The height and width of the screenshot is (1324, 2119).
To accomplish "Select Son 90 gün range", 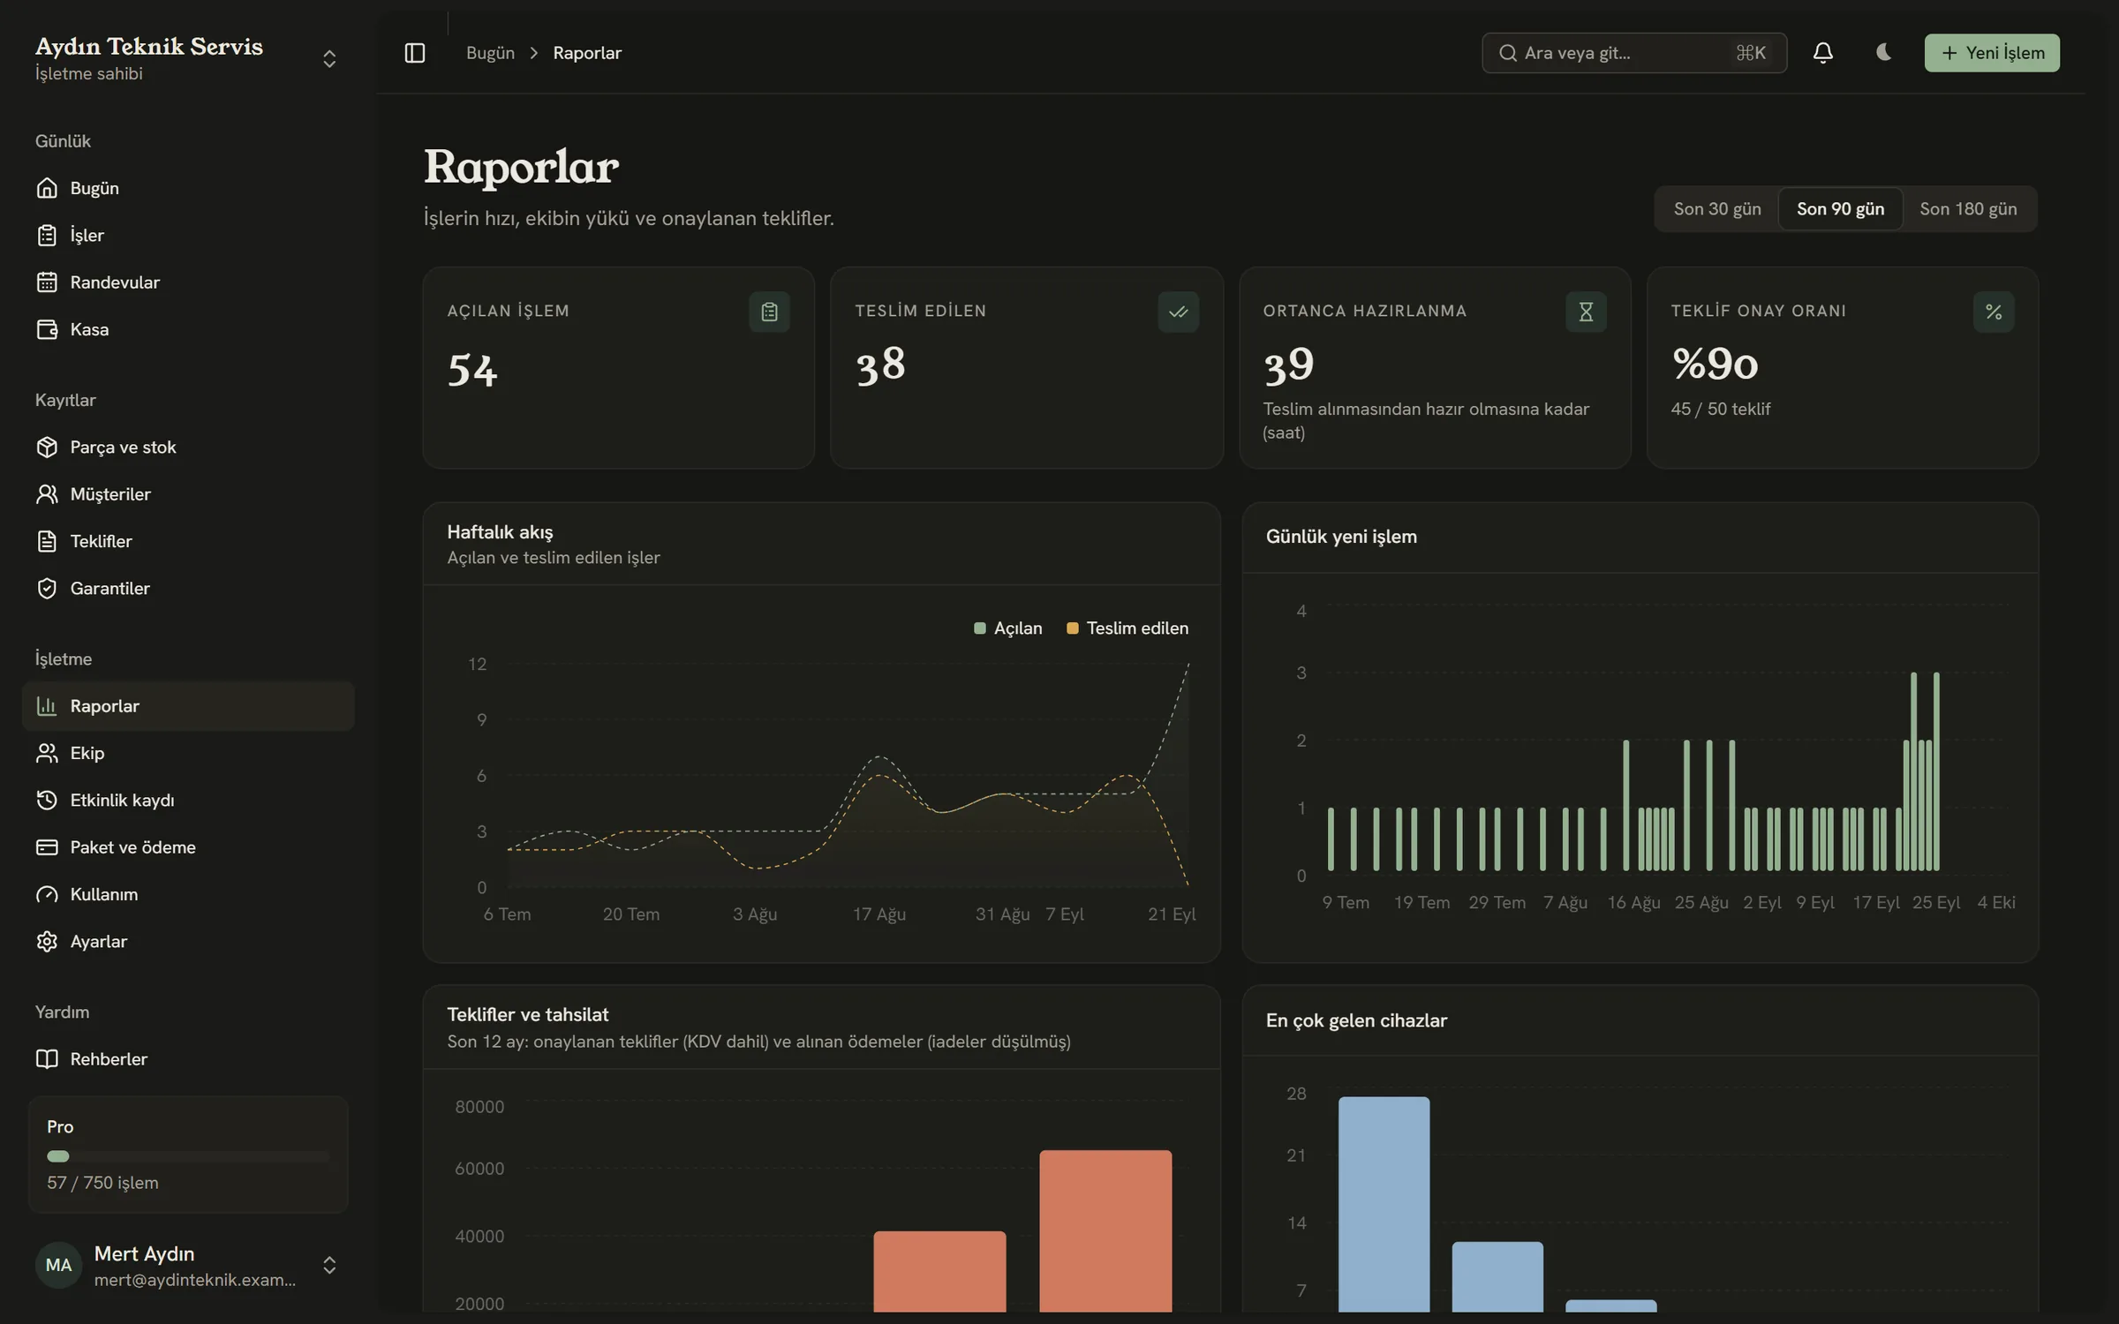I will [1840, 209].
